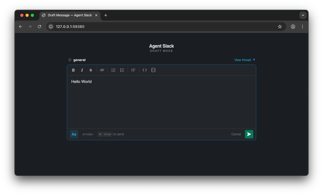Screen dimensions: 323x195
Task: Toggle the Aa formatting toolbar button
Action: (x=74, y=134)
